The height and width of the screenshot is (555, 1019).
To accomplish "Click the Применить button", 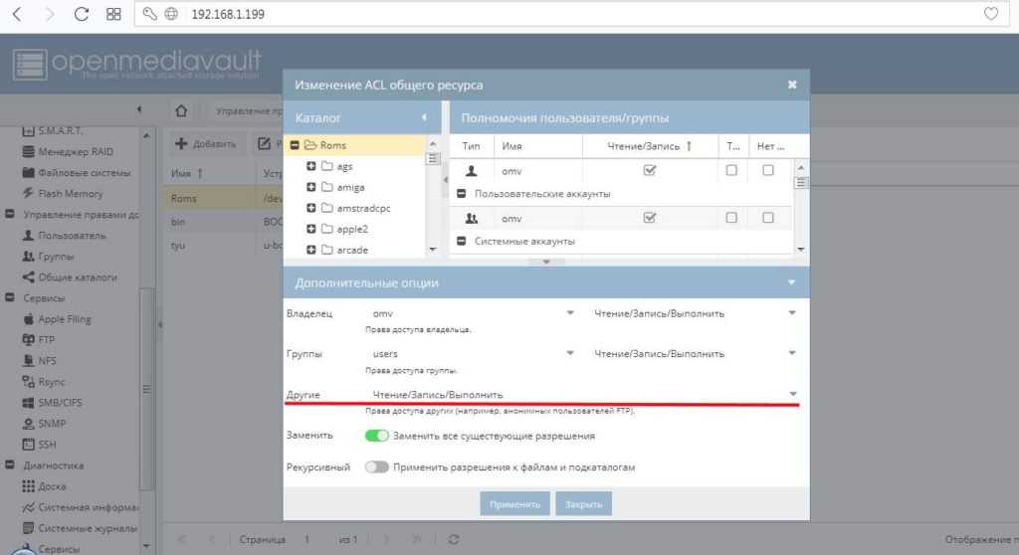I will pyautogui.click(x=514, y=504).
